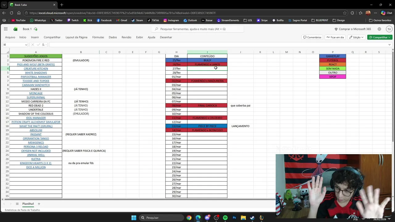Viewport: 395px width, 222px height.
Task: Open the Edição mode dropdown
Action: [x=356, y=37]
